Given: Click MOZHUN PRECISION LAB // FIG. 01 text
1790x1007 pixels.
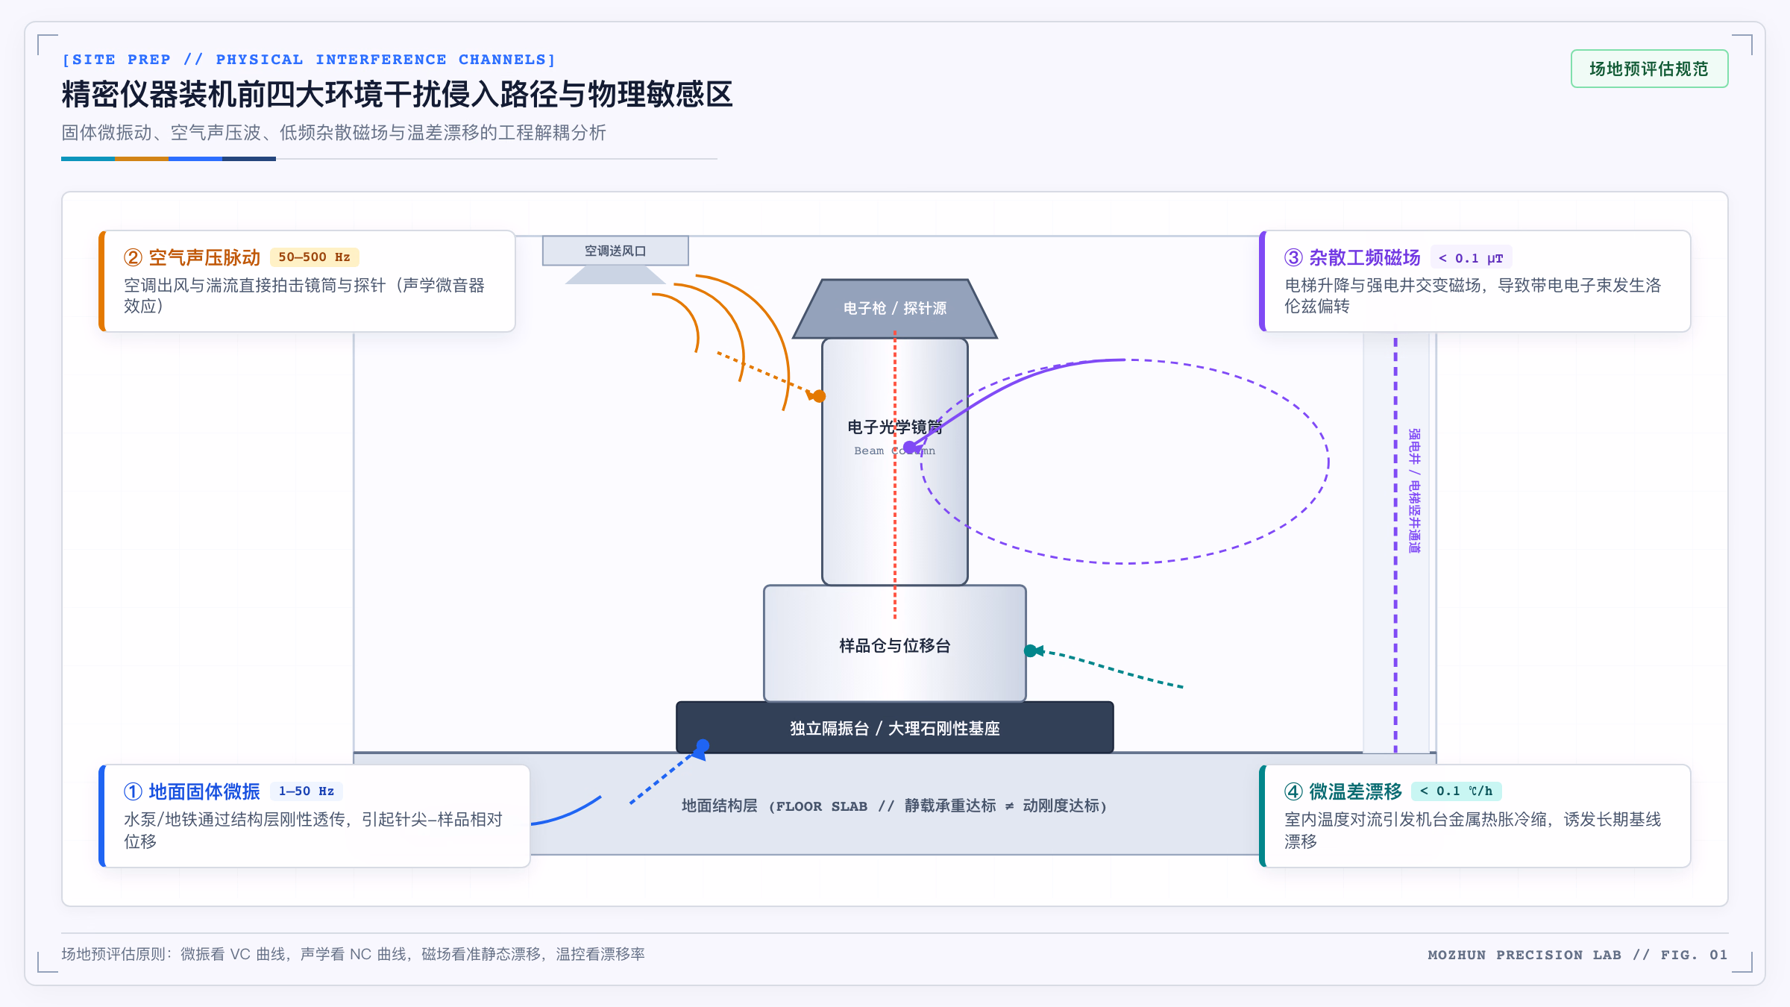Looking at the screenshot, I should click(x=1577, y=955).
